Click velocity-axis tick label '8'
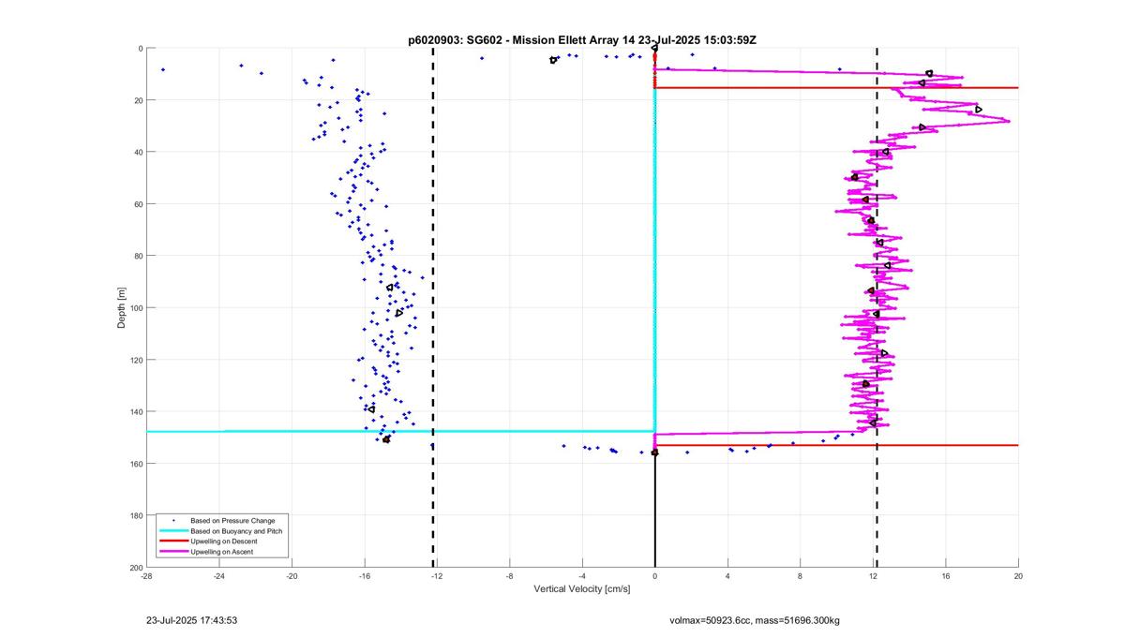Screen dimensions: 1125x638 tap(800, 577)
